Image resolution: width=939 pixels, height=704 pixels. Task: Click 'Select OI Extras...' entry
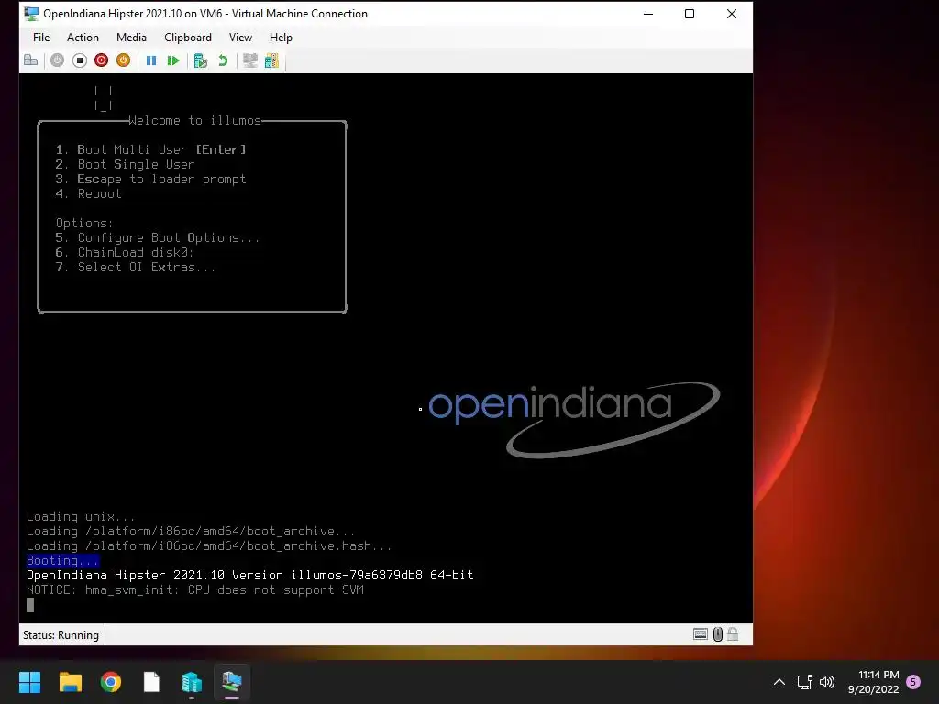[136, 267]
